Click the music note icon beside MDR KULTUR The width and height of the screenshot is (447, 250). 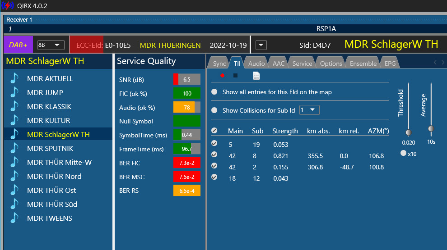click(14, 120)
